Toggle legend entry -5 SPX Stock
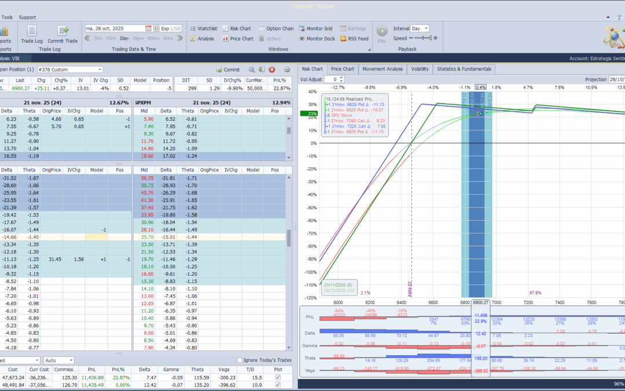 339,115
